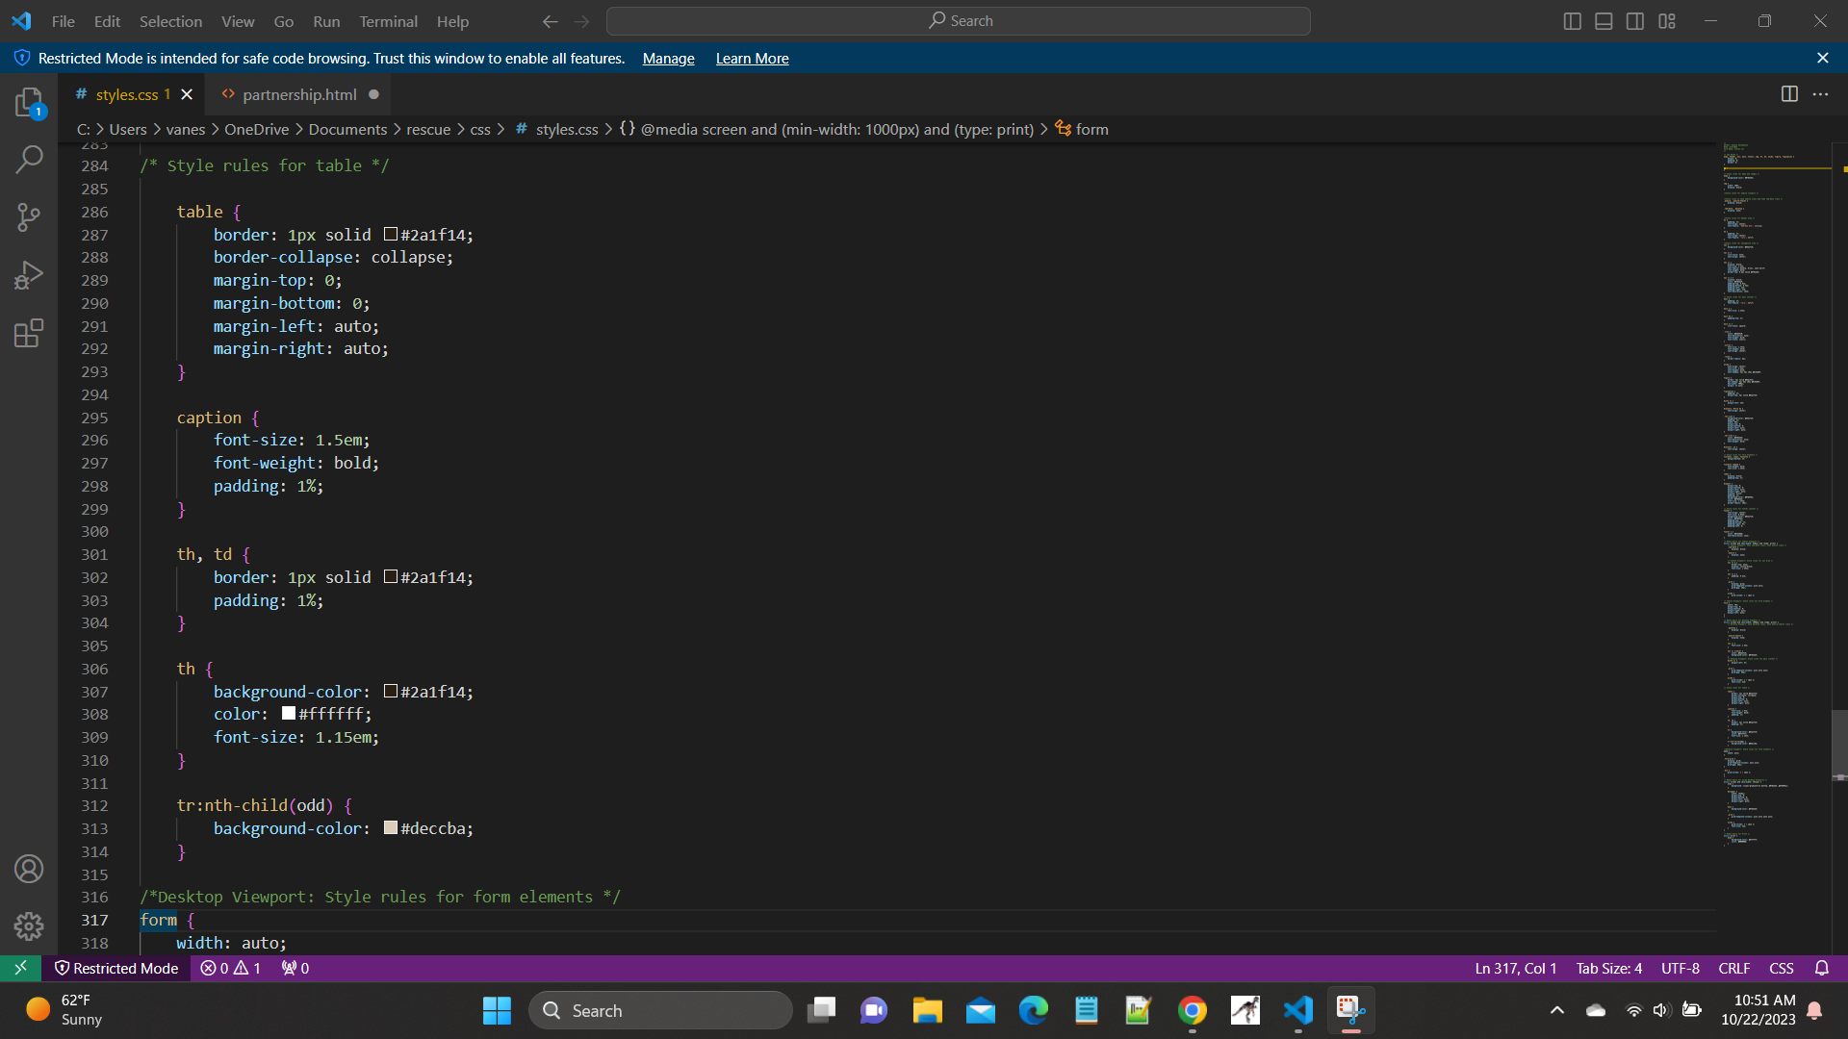The image size is (1848, 1039).
Task: Open the Tab Size 4 indentation selector
Action: click(1608, 968)
